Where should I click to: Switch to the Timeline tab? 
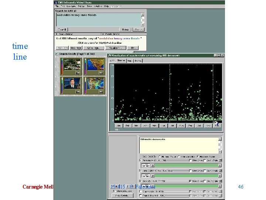coord(121,60)
